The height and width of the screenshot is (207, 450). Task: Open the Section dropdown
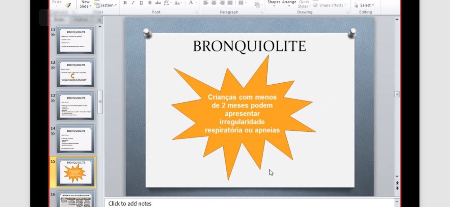[106, 5]
